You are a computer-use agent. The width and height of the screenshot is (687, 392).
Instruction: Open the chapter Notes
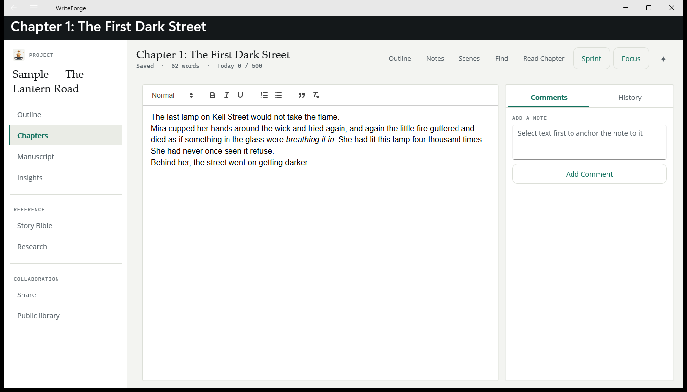pos(435,58)
